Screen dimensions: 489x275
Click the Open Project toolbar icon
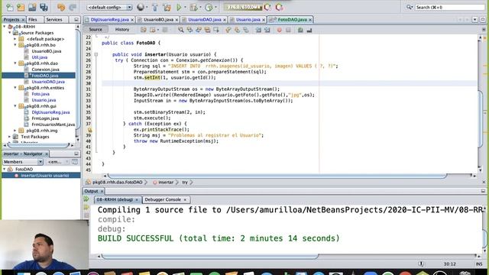click(32, 7)
